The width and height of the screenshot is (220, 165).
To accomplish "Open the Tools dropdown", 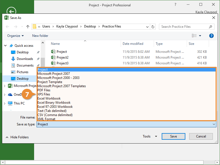I will point(150,136).
